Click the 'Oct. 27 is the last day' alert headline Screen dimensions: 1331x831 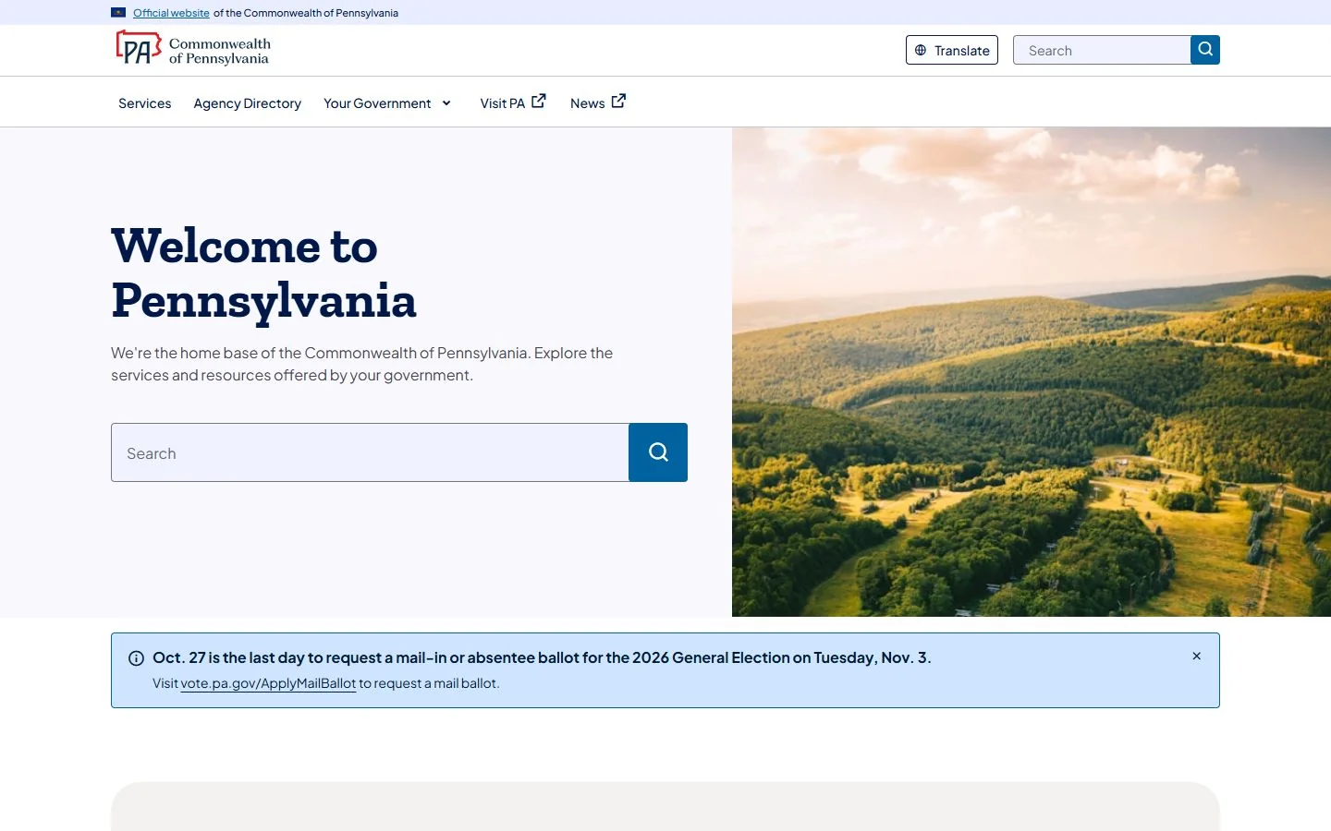point(542,657)
